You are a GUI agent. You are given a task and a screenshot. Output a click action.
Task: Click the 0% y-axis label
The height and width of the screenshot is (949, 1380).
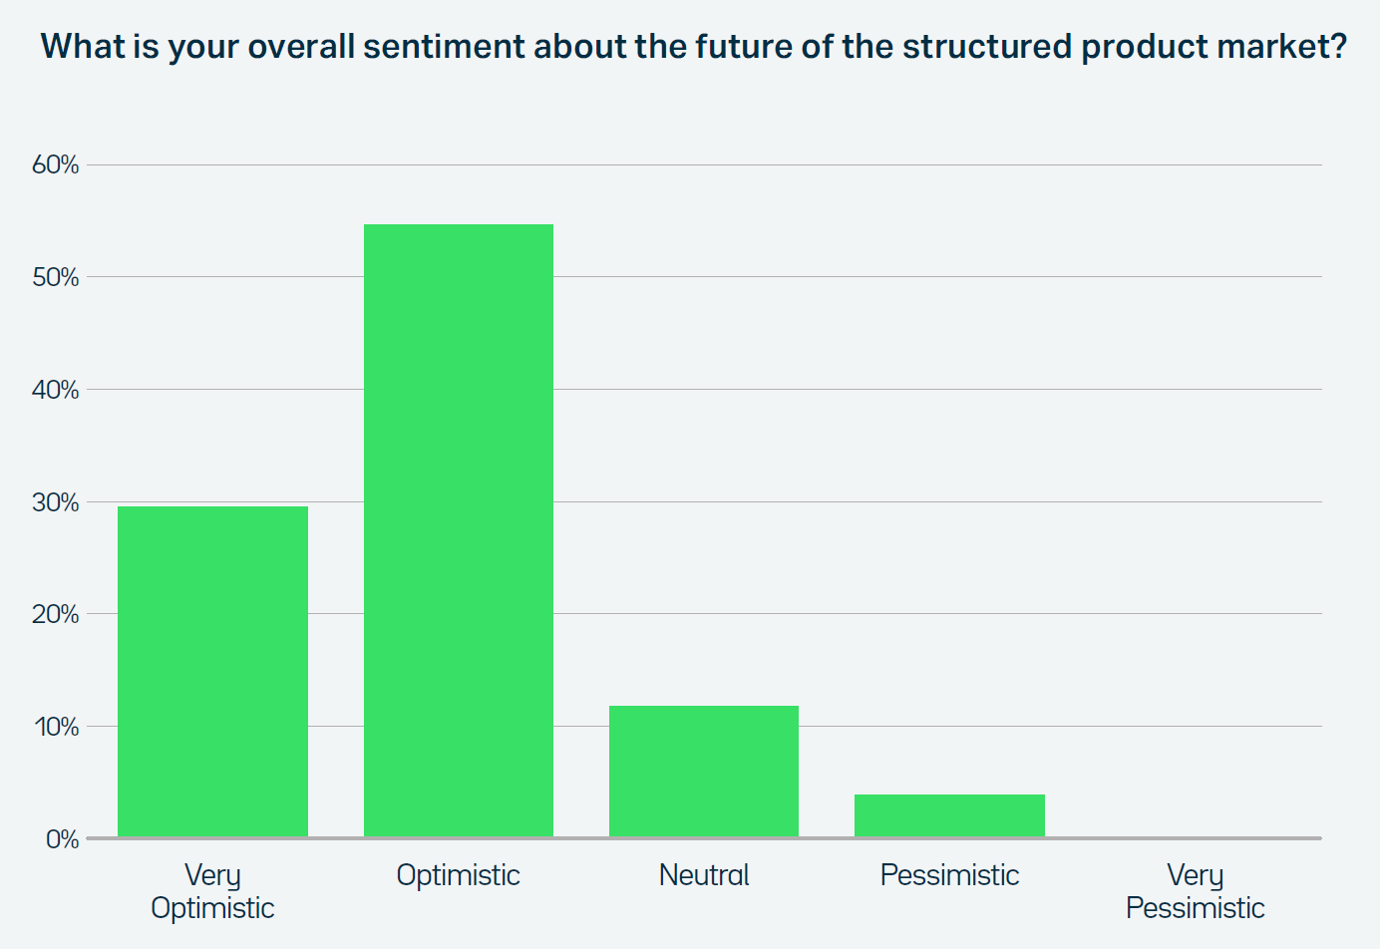pyautogui.click(x=62, y=839)
